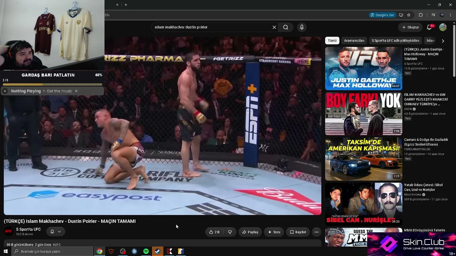Open Spotify from the taskbar
456x256 pixels.
146,251
